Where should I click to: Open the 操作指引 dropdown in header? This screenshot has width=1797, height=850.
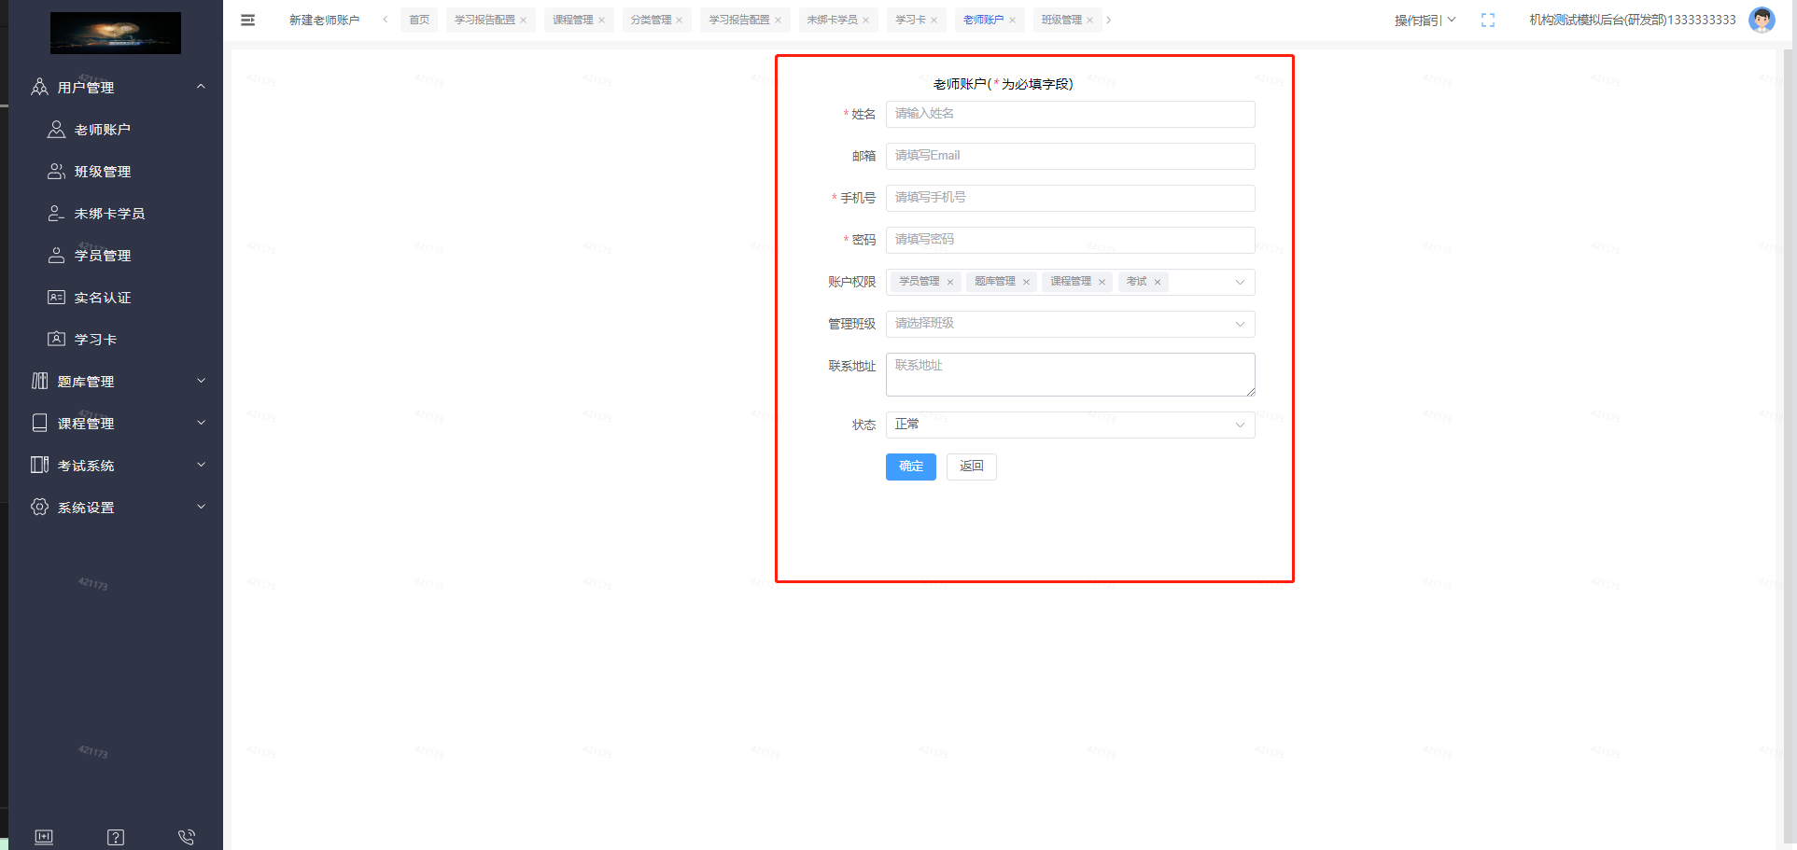tap(1425, 20)
